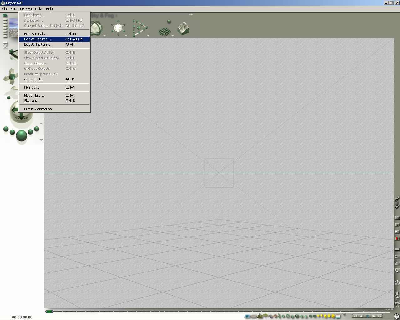Click the rightmost small render sphere

pyautogui.click(x=37, y=129)
